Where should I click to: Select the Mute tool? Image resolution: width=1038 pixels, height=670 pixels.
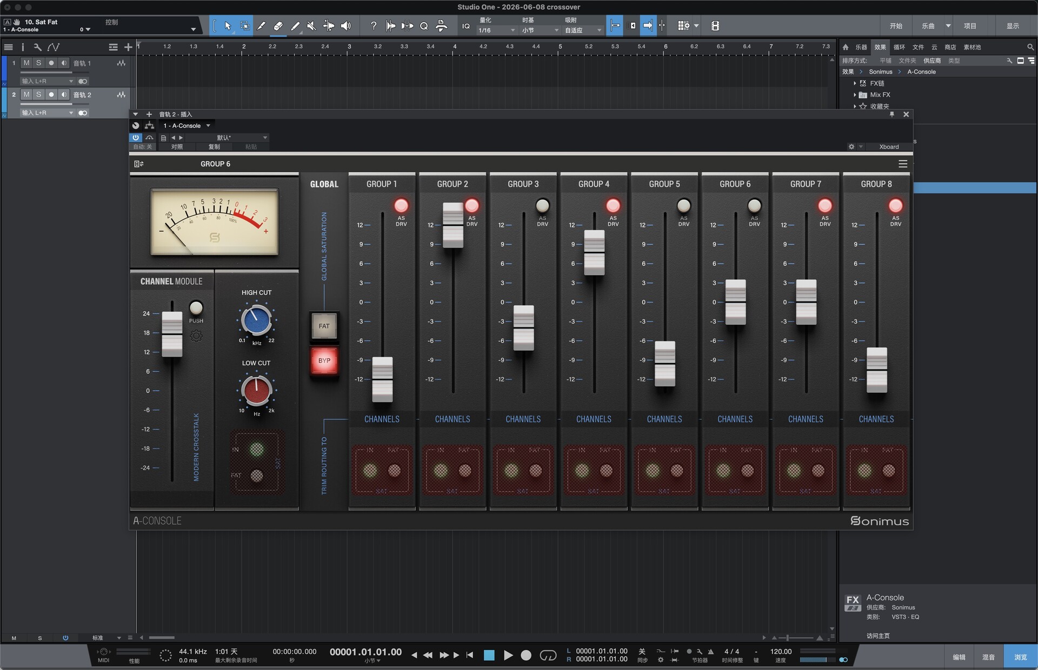click(x=312, y=26)
